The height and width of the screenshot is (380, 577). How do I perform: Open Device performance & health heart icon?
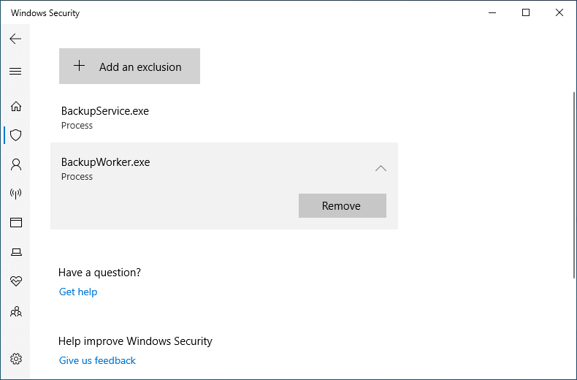[x=16, y=281]
